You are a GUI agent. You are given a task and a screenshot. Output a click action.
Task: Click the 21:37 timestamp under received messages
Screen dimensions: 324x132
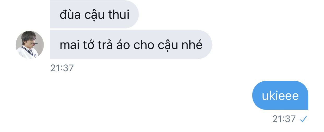[x=62, y=68]
